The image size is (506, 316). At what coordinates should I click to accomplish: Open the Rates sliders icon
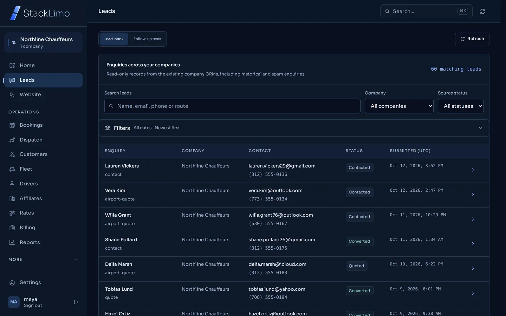[x=12, y=213]
